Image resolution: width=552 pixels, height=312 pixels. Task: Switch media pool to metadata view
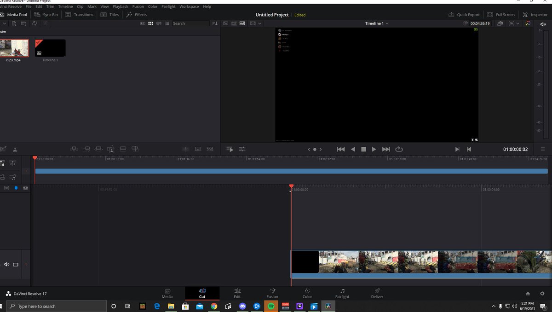pyautogui.click(x=143, y=23)
